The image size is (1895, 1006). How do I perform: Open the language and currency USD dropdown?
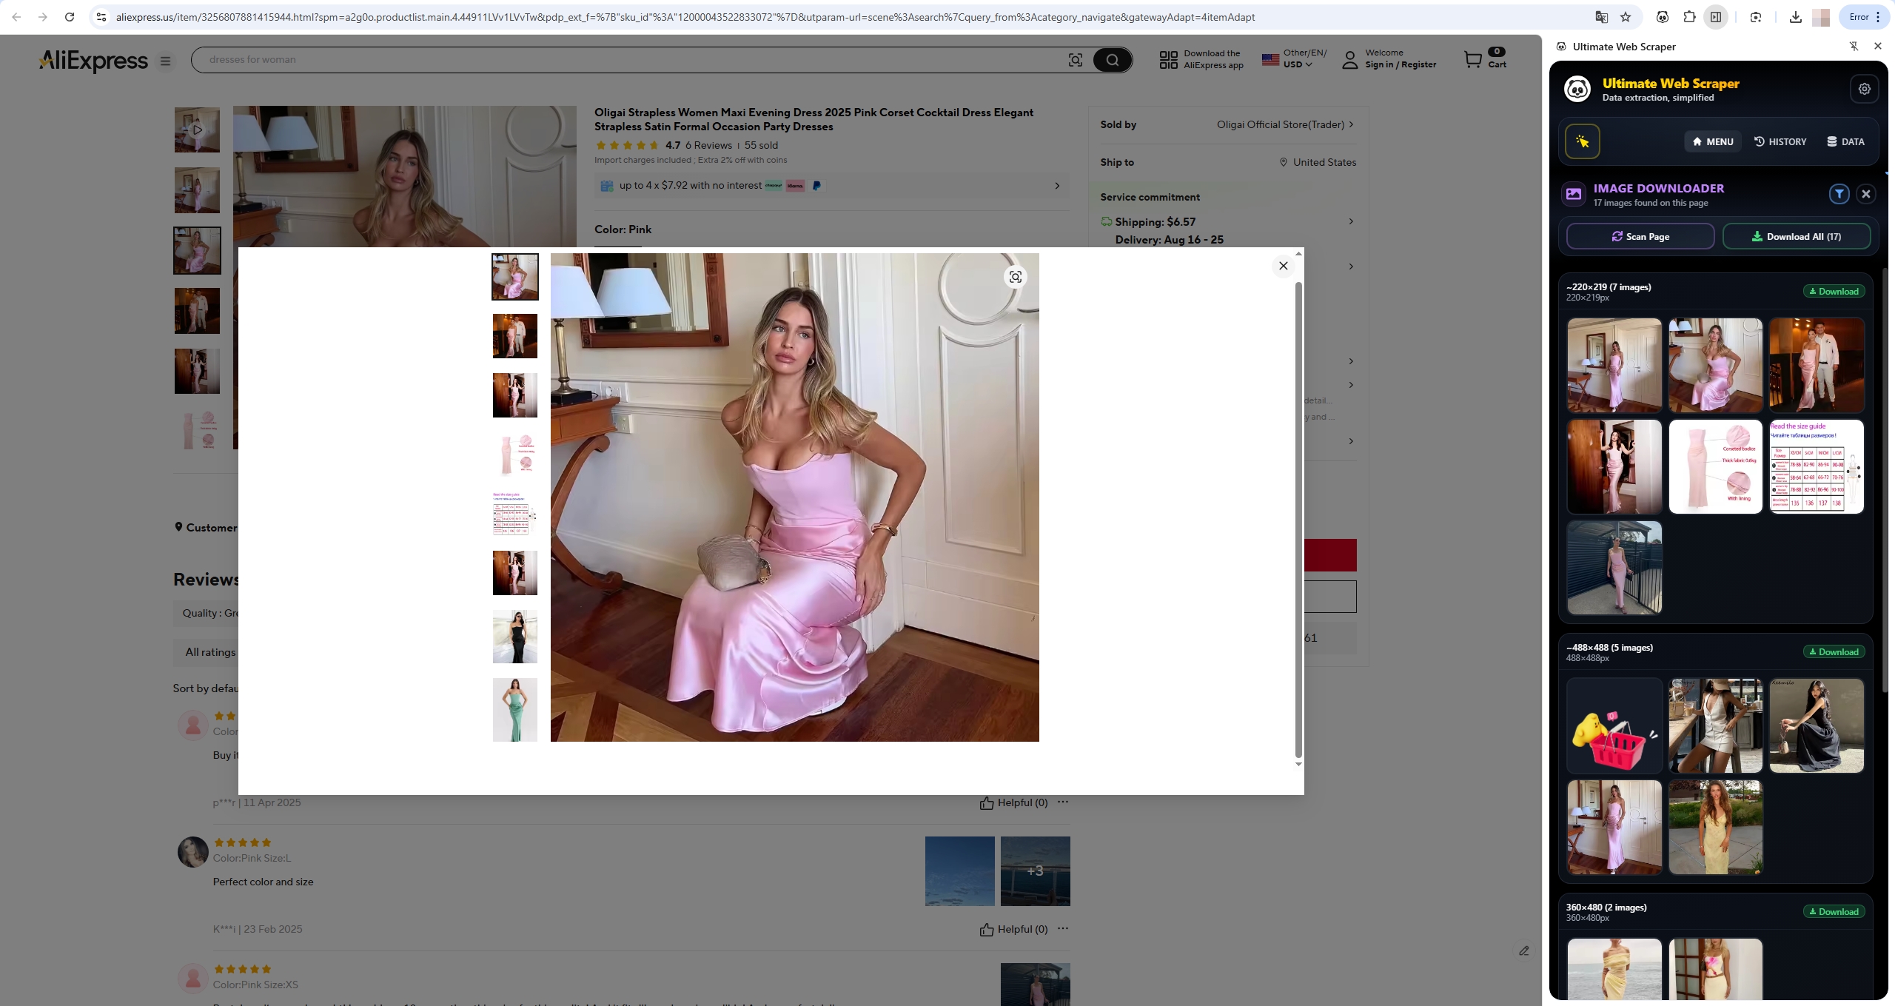[1295, 58]
